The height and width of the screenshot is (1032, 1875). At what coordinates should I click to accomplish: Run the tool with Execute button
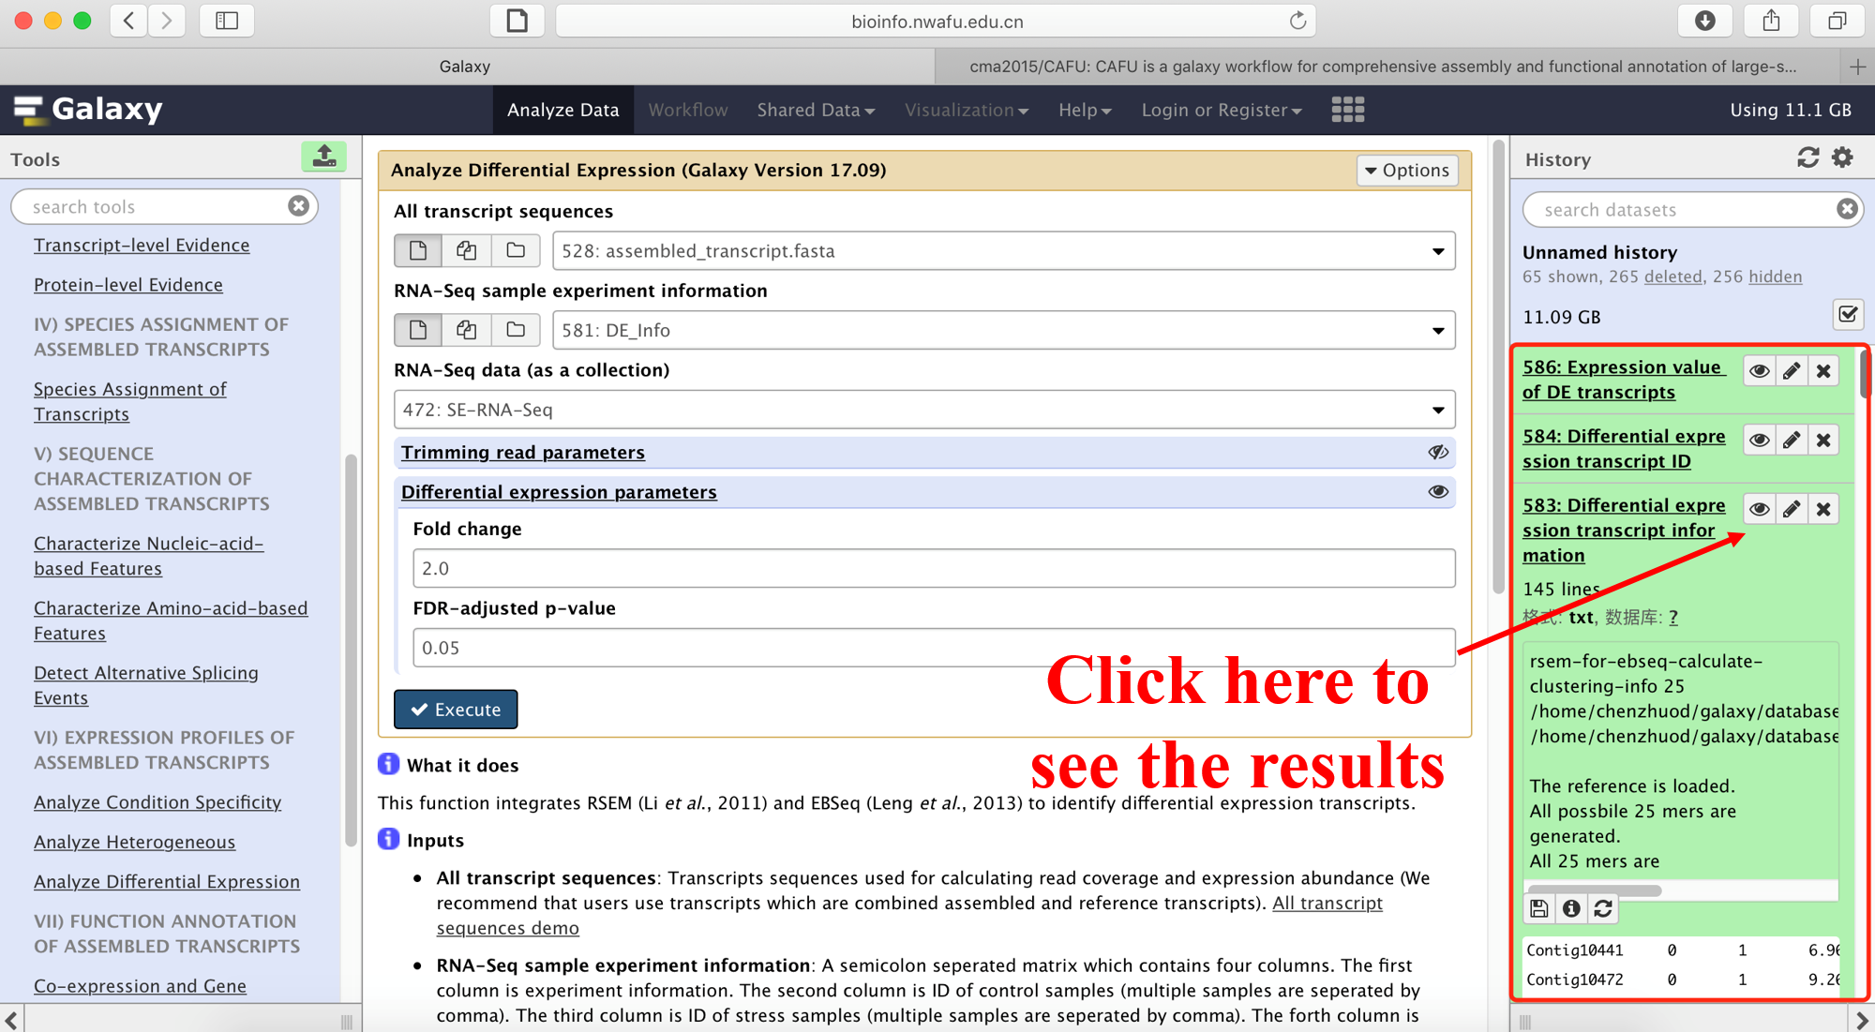pyautogui.click(x=456, y=710)
